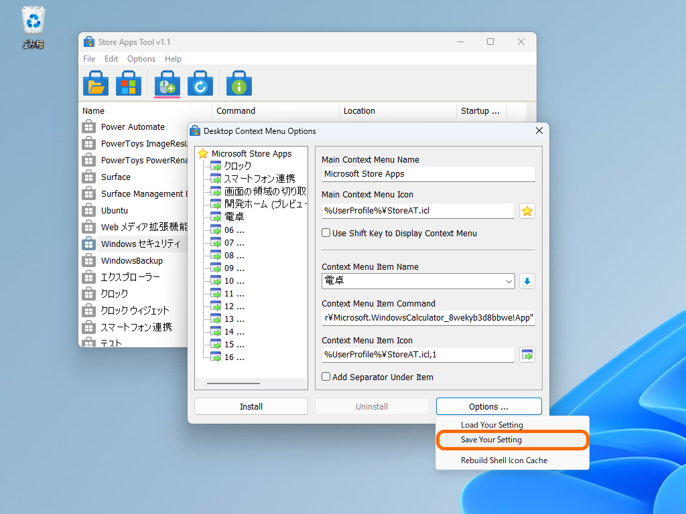686x514 pixels.
Task: Click the Install button
Action: [x=251, y=406]
